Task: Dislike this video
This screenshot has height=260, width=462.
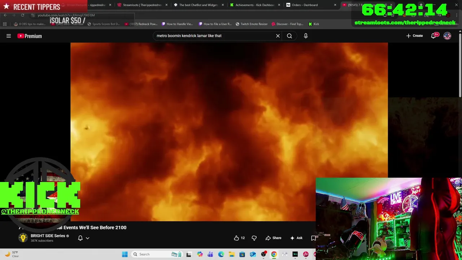Action: click(254, 238)
